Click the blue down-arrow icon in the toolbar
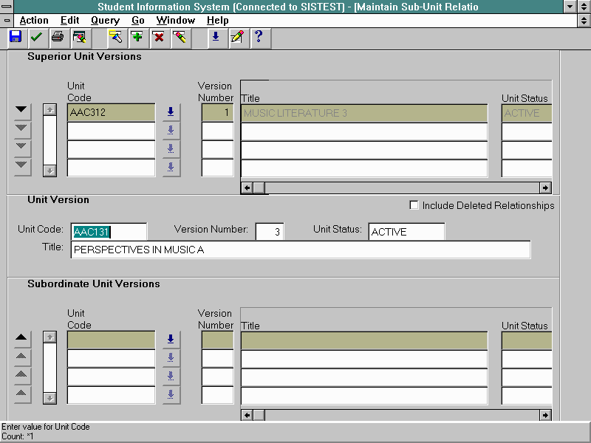 [215, 37]
